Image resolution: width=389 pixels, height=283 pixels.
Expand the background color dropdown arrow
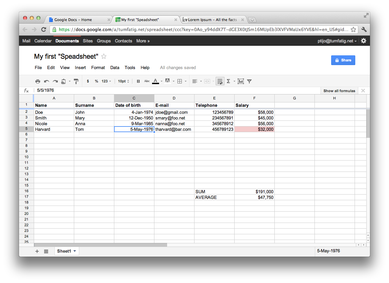(174, 81)
